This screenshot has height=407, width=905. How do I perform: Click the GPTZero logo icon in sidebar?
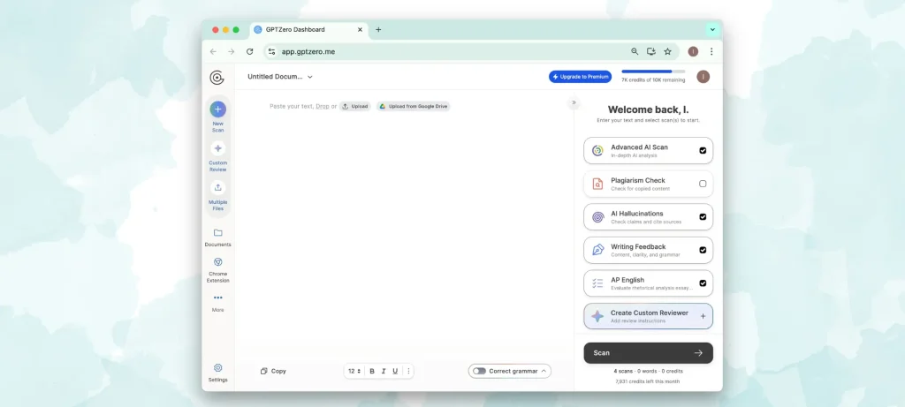coord(217,77)
